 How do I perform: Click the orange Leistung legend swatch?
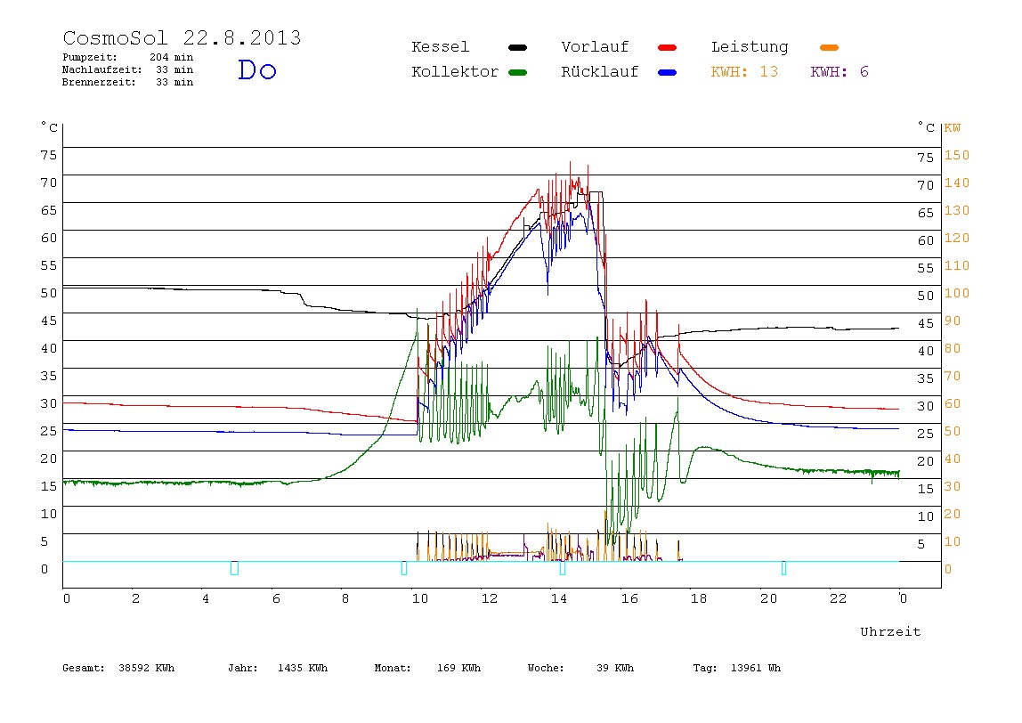[x=829, y=47]
